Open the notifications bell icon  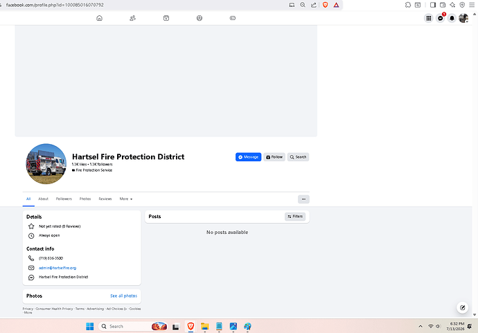[452, 18]
